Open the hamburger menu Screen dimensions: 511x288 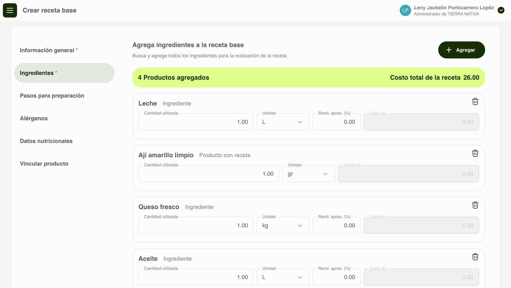point(10,10)
